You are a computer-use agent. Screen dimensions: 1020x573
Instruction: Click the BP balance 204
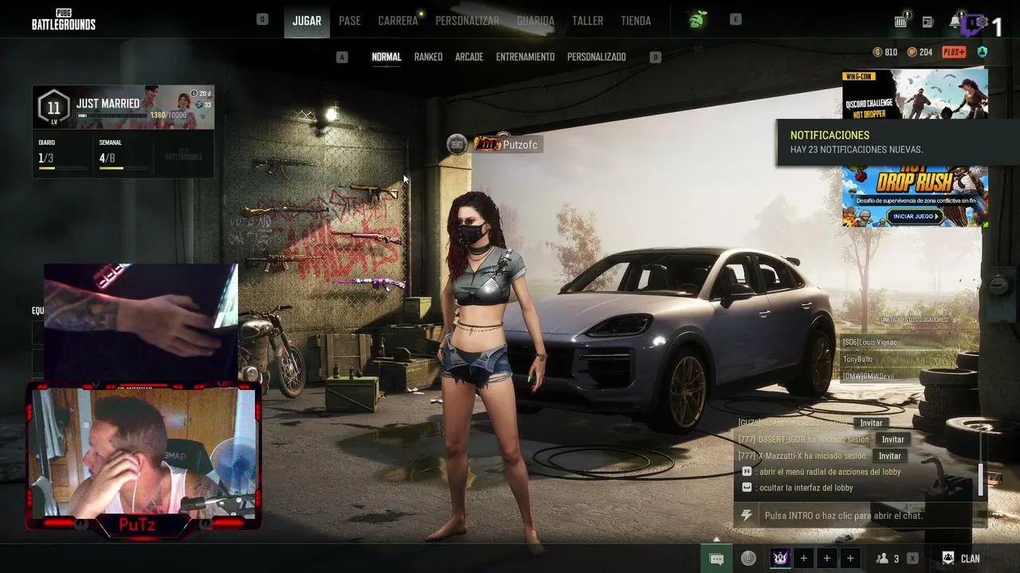[920, 53]
